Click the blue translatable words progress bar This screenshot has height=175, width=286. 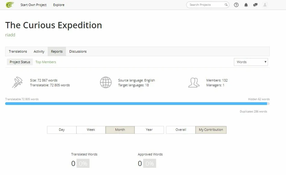[x=136, y=104]
